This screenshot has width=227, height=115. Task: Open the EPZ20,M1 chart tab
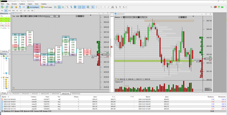[x=35, y=94]
